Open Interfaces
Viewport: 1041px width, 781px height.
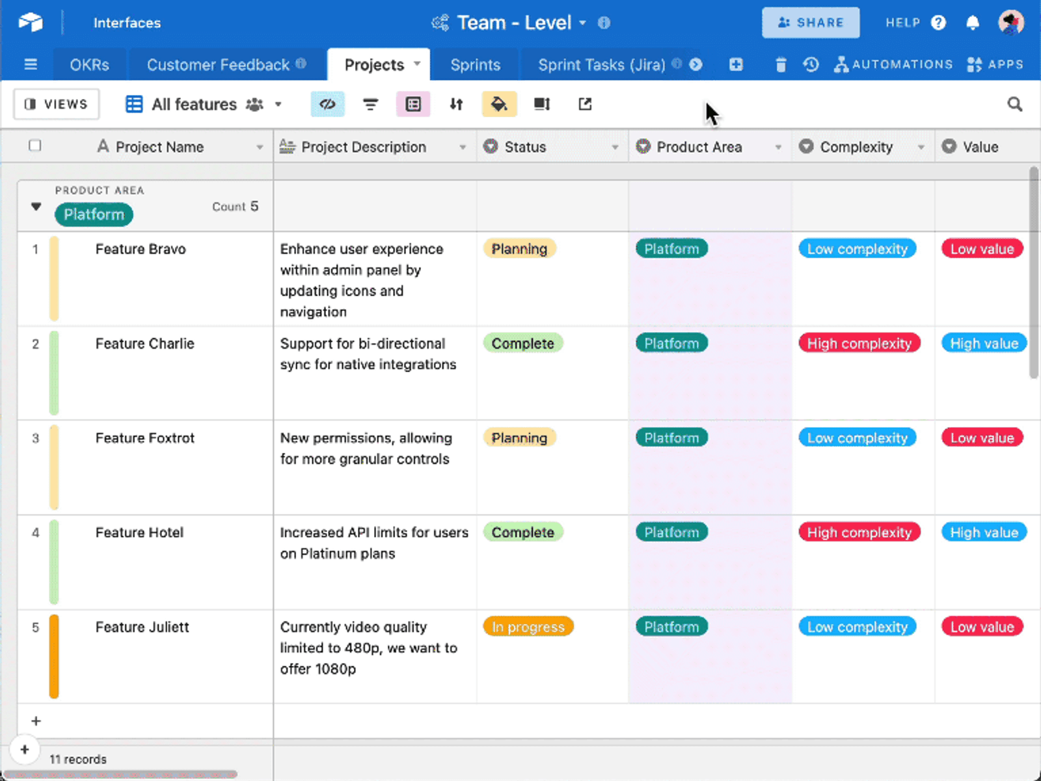click(127, 23)
